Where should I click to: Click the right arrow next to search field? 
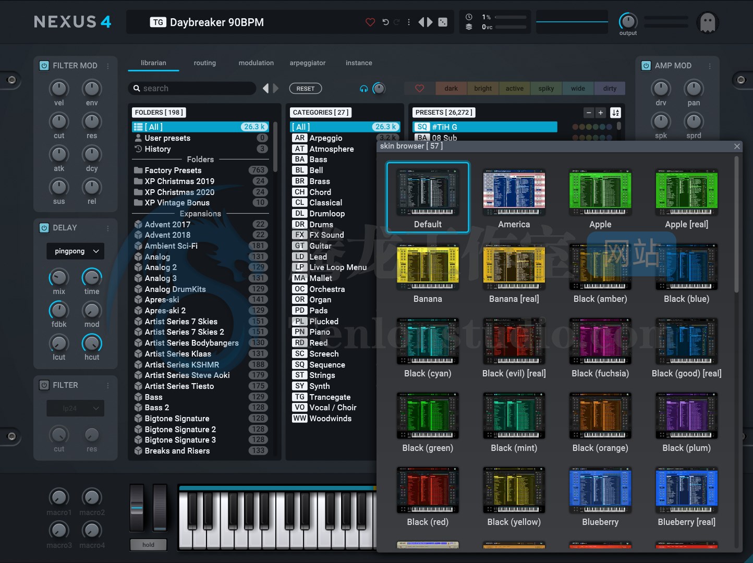click(276, 89)
